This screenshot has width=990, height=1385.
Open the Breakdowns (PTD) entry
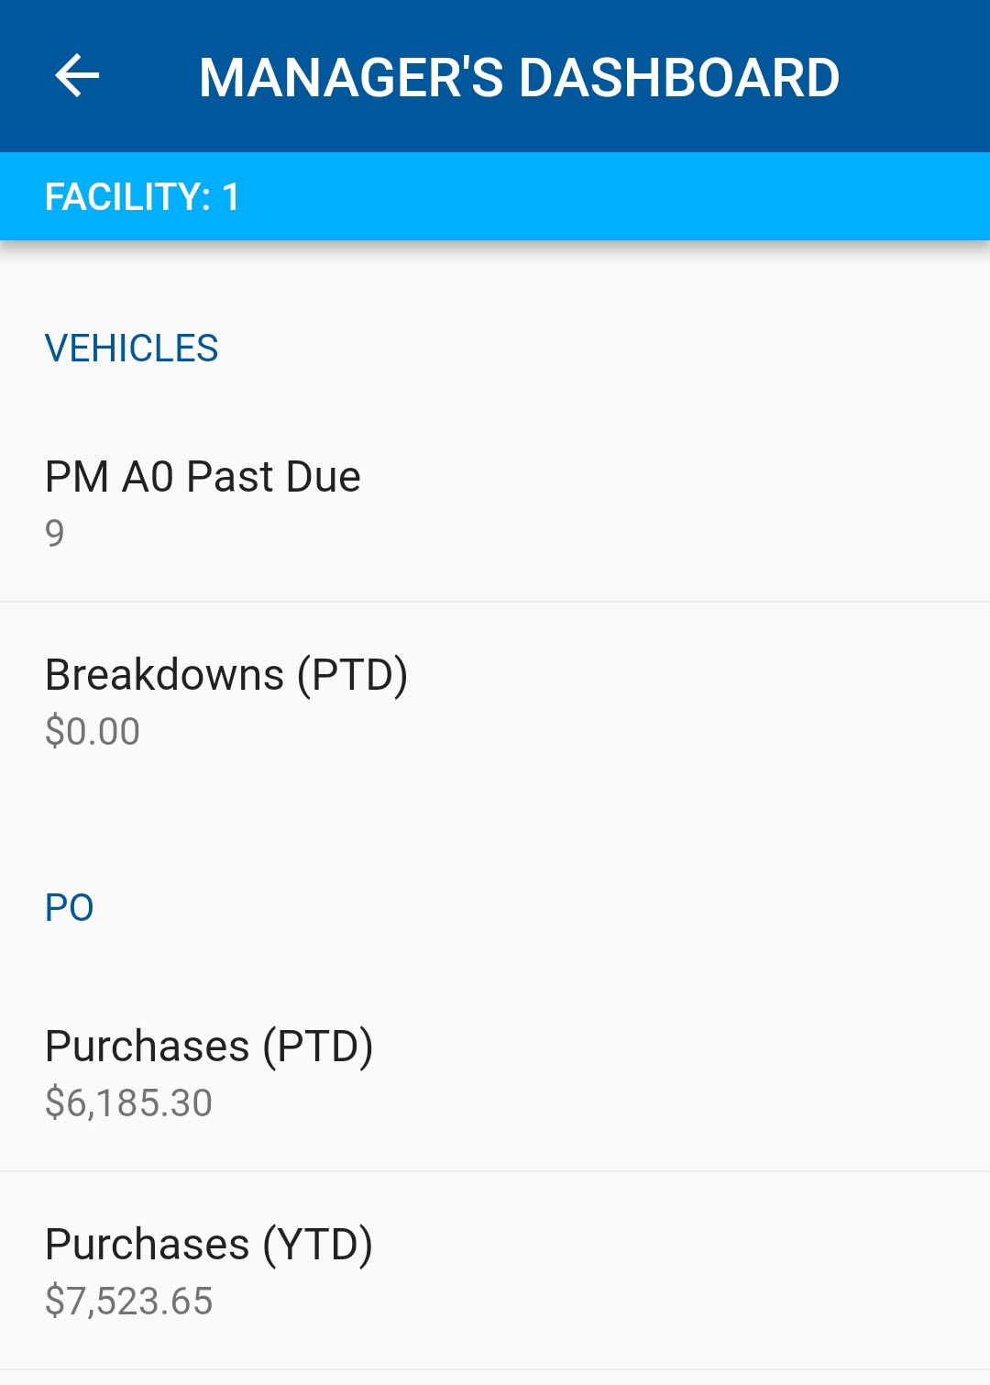pyautogui.click(x=495, y=701)
